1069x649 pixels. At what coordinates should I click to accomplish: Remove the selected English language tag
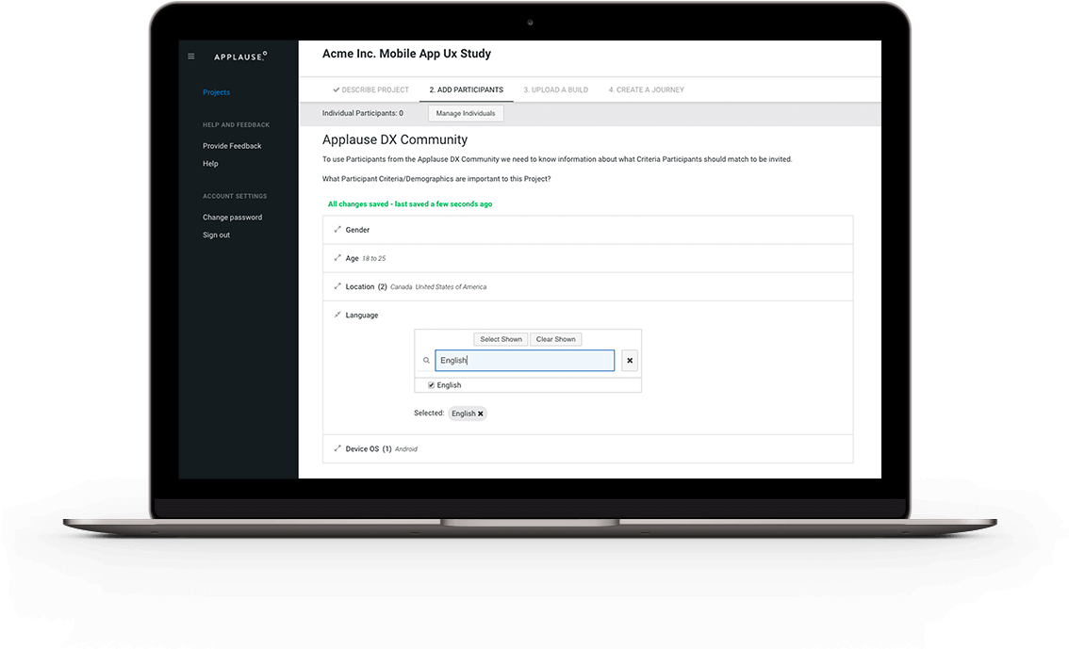pyautogui.click(x=480, y=414)
